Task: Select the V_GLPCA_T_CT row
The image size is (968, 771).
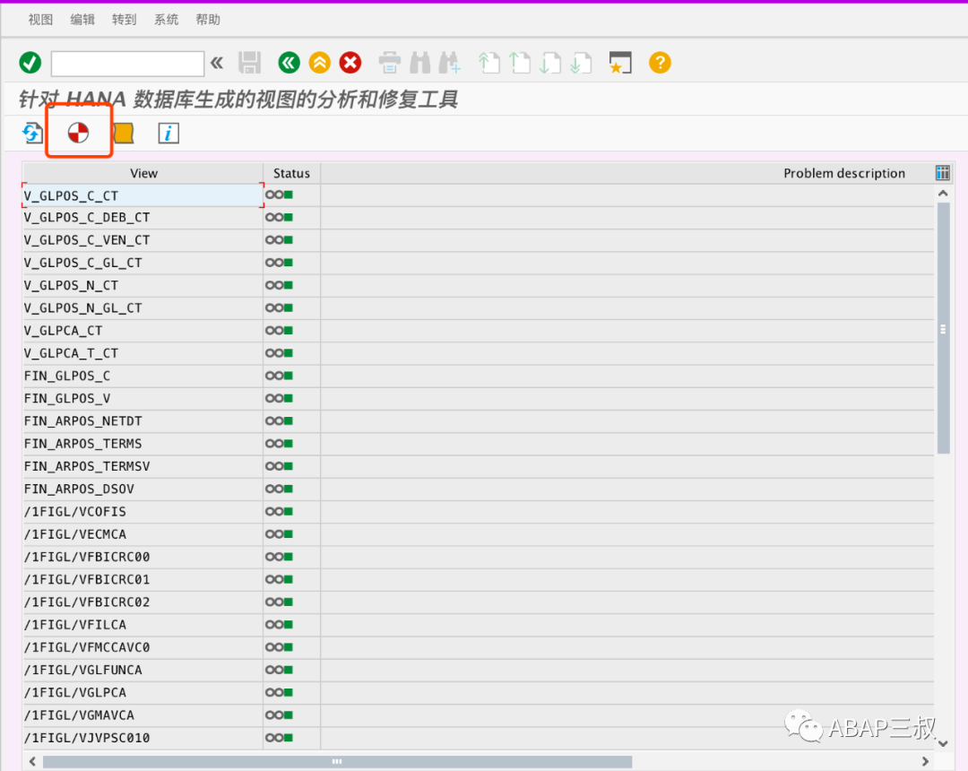Action: point(478,353)
